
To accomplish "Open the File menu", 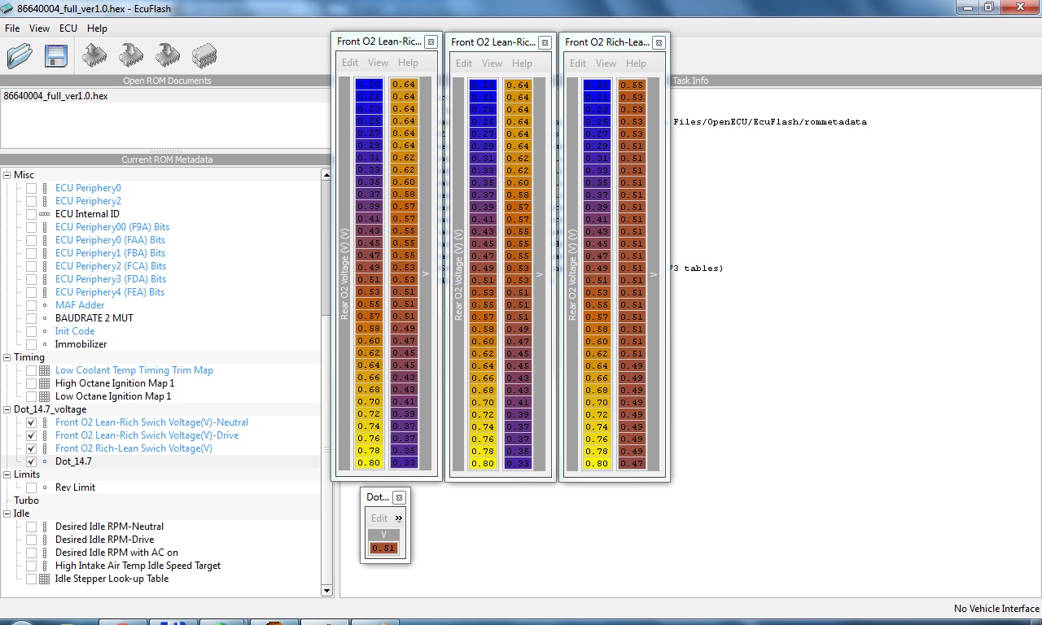I will coord(12,28).
